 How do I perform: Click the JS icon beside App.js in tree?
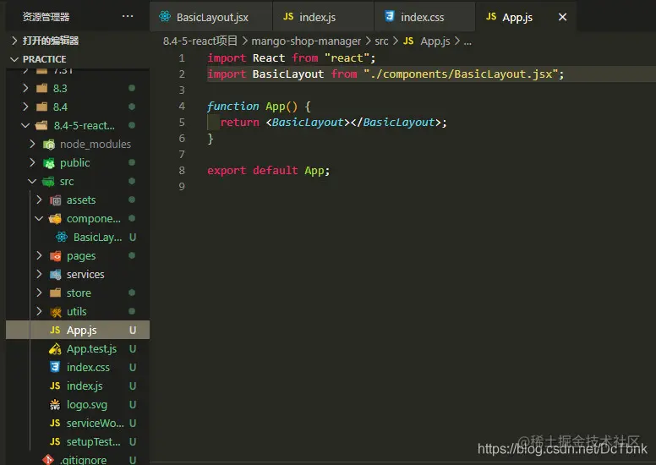click(55, 330)
